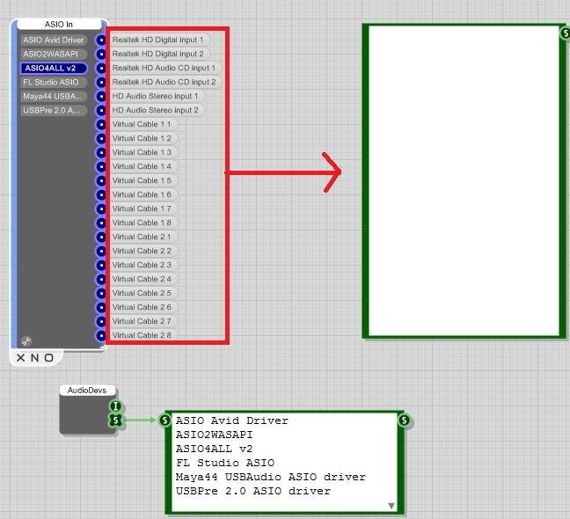The image size is (570, 519).
Task: Click the X button below ASIO In module
Action: 20,358
